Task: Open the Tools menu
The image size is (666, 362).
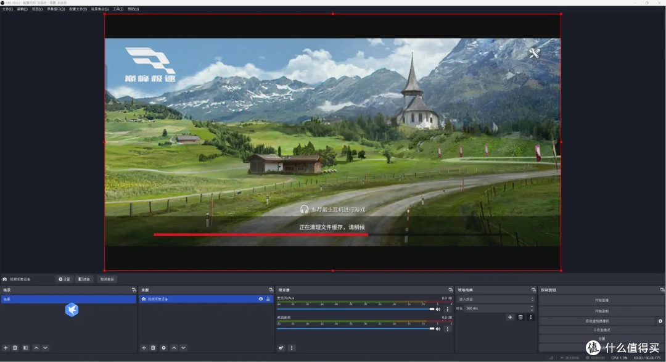Action: (118, 9)
